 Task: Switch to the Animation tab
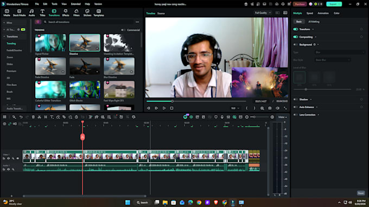[323, 13]
